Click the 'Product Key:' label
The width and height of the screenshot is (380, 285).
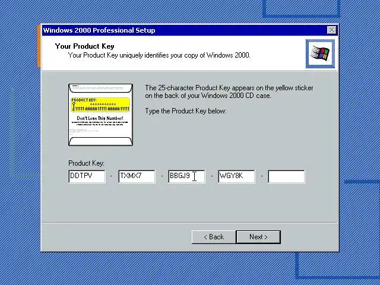point(86,163)
